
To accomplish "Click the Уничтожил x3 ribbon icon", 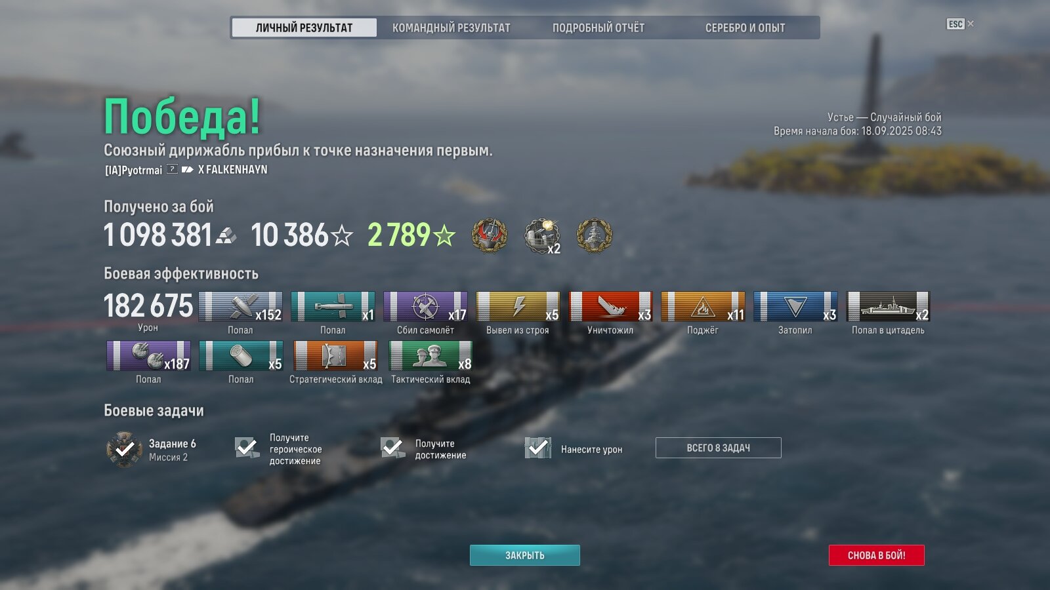I will [610, 307].
